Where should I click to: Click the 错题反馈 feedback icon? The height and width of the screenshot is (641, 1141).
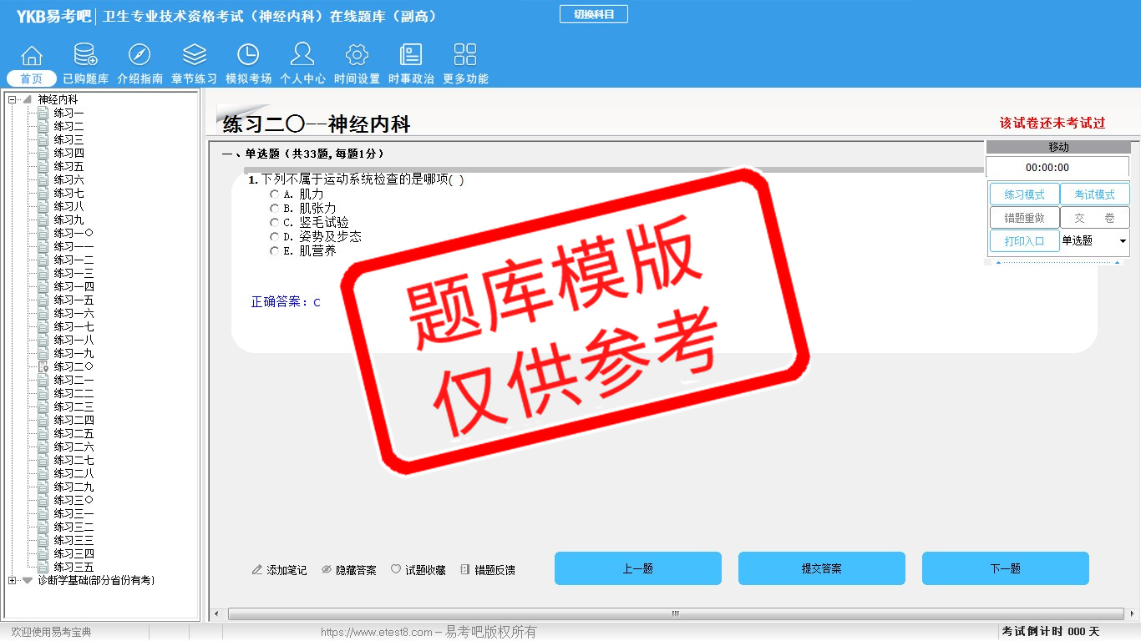[465, 570]
